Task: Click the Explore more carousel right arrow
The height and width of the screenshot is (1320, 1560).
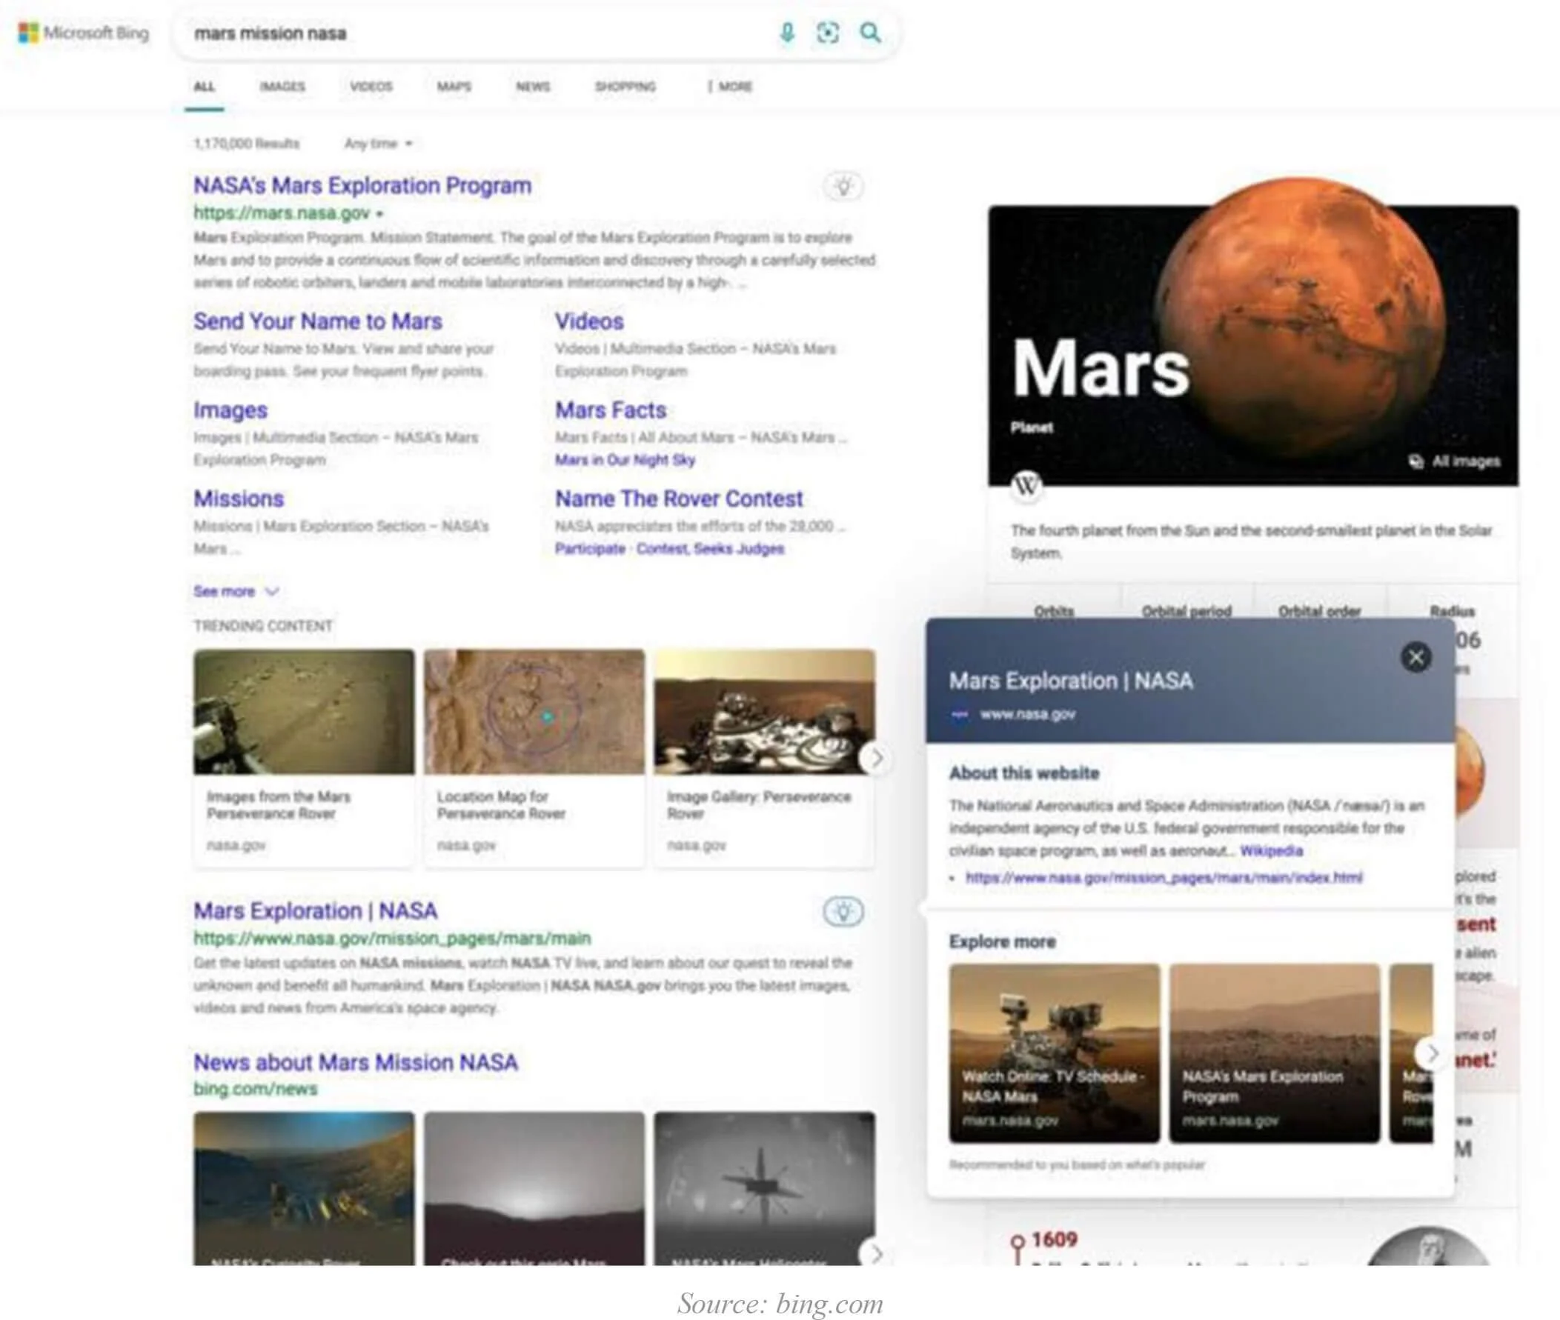Action: (x=1433, y=1054)
